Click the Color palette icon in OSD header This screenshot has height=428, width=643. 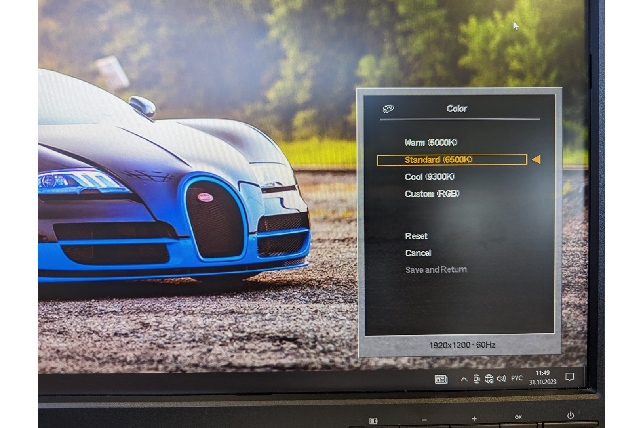click(388, 109)
